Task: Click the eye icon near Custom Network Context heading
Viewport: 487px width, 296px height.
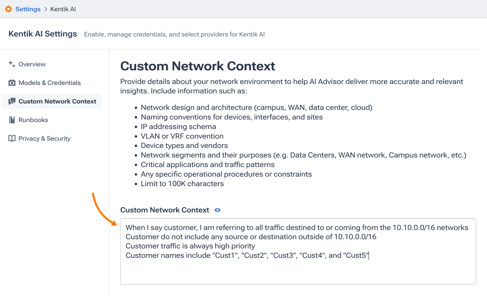Action: [x=217, y=210]
